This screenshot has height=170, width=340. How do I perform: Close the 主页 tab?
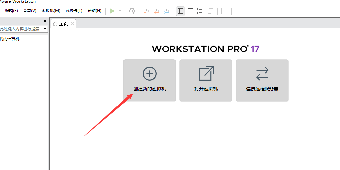[x=73, y=23]
